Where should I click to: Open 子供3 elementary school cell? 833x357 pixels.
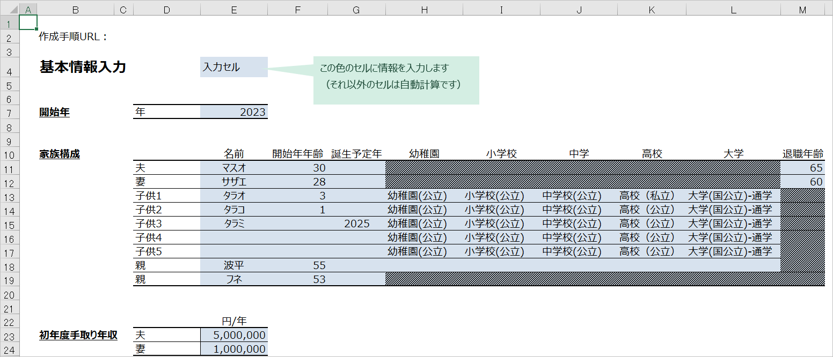click(501, 224)
